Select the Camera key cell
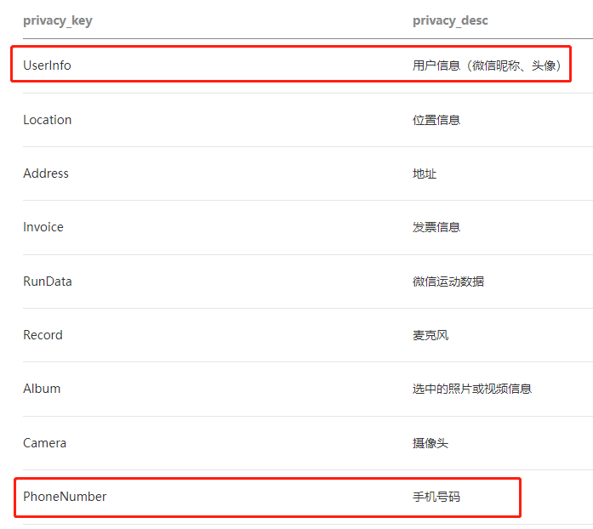This screenshot has width=593, height=529. point(44,443)
